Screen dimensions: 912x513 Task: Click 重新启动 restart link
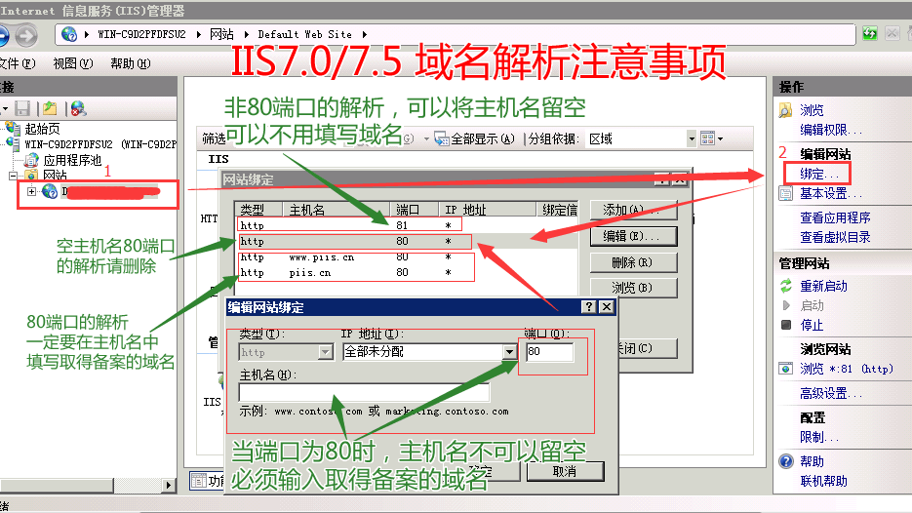point(823,286)
